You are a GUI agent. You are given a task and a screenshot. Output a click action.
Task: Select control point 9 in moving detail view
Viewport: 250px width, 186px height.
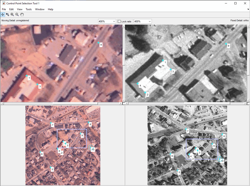(x=98, y=43)
